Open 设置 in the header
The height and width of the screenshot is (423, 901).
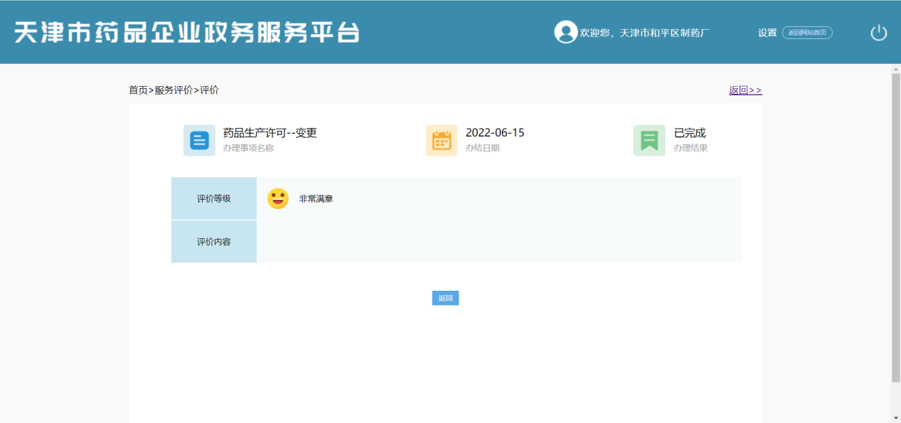pyautogui.click(x=767, y=33)
